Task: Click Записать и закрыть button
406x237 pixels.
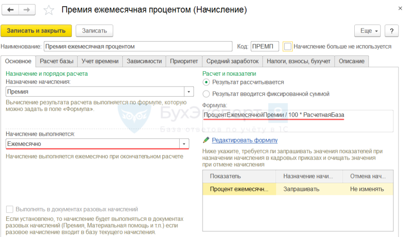Action: click(36, 31)
